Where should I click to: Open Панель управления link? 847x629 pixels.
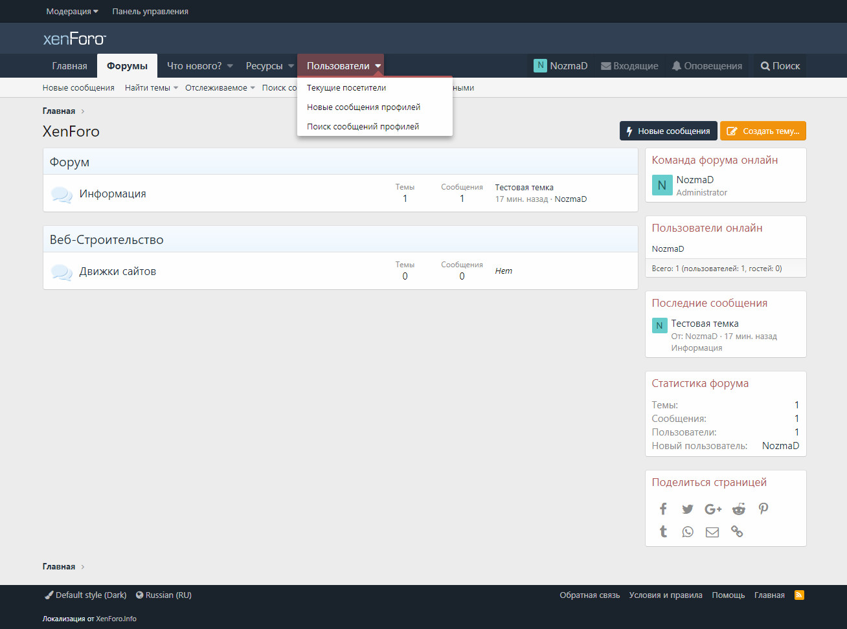pyautogui.click(x=150, y=12)
